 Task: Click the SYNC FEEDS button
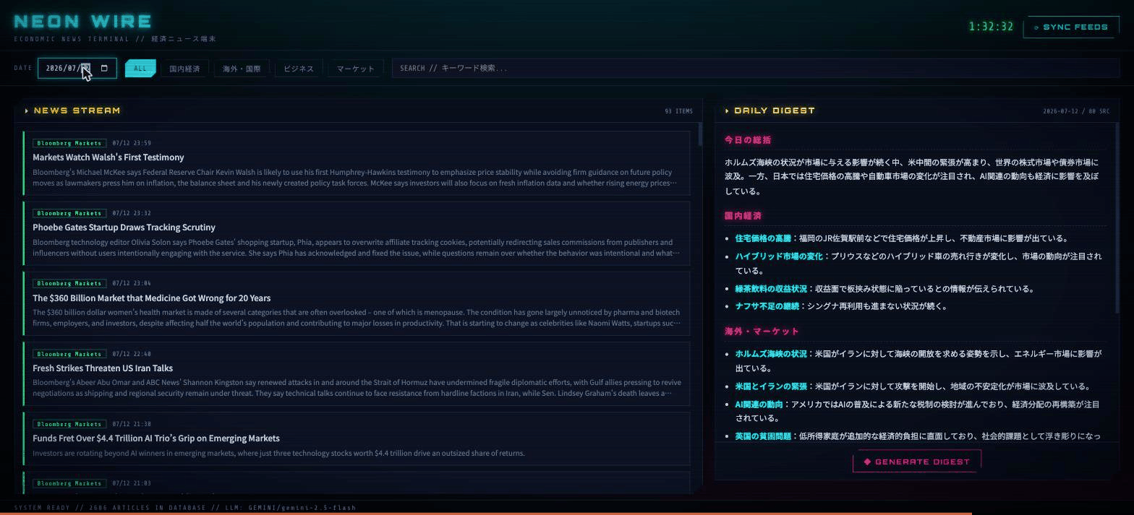click(1071, 27)
